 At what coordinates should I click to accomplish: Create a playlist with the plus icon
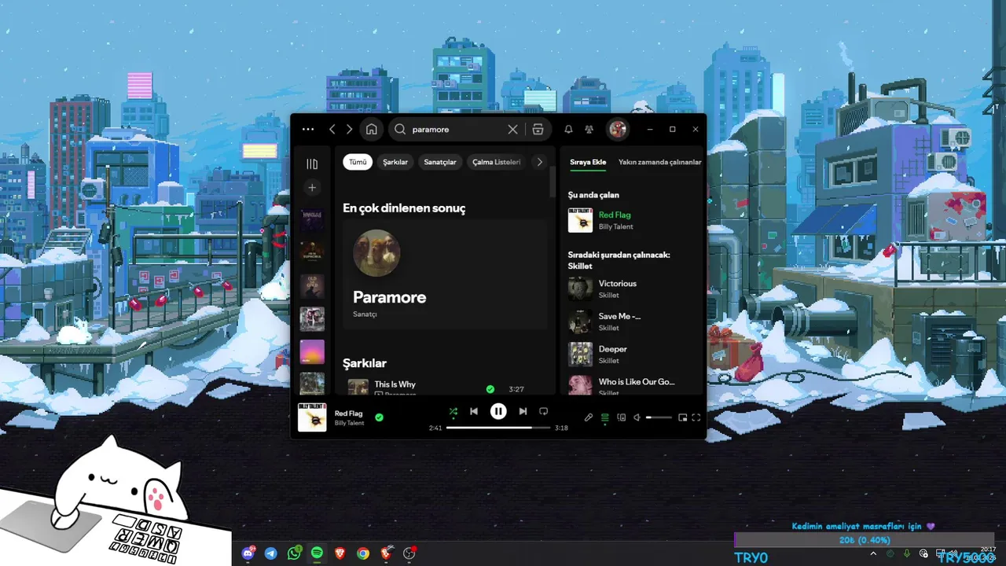[x=312, y=188]
